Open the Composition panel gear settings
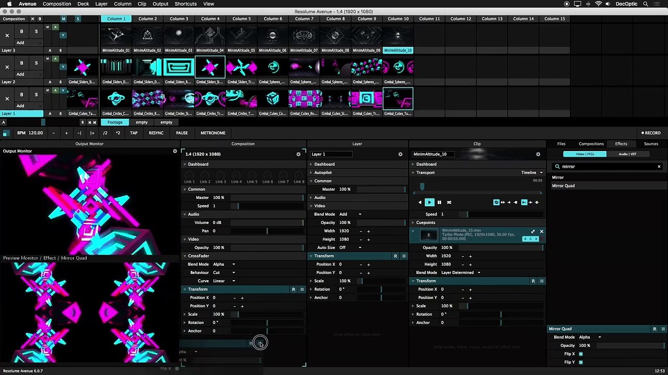This screenshot has width=668, height=375. click(x=299, y=154)
